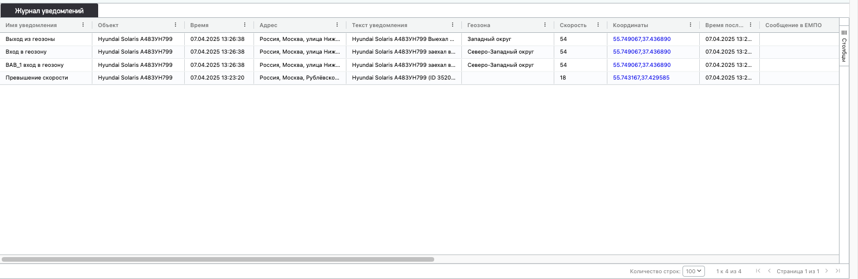Select the Выход из геозоны row name

[30, 39]
